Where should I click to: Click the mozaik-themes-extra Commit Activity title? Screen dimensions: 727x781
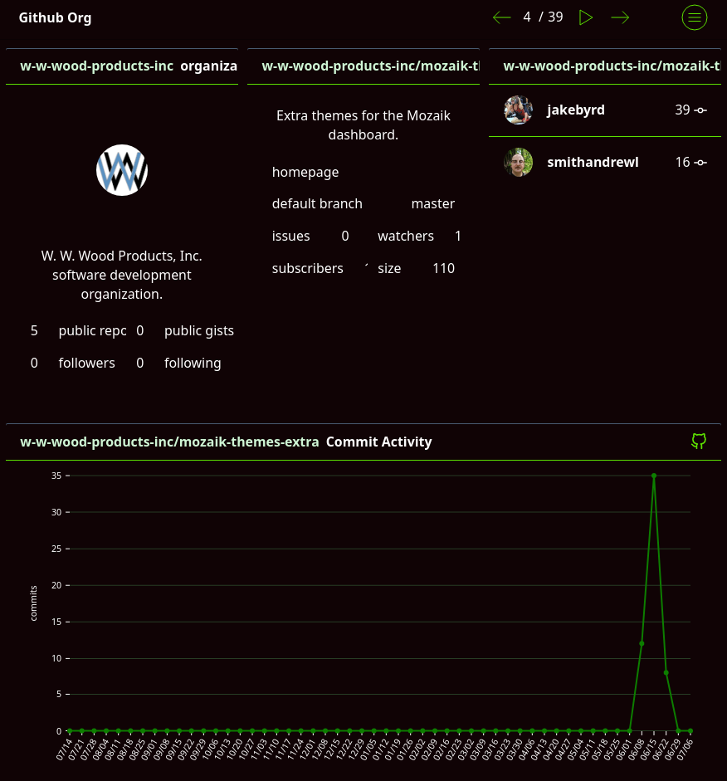click(226, 442)
